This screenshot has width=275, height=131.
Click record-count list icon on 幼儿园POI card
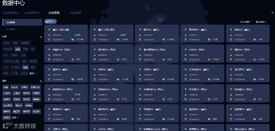click(x=255, y=79)
